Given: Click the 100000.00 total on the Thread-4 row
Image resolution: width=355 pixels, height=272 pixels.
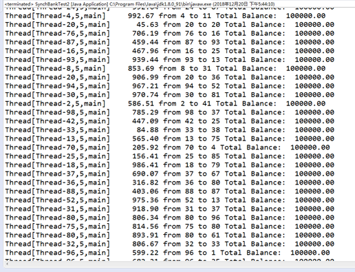Looking at the screenshot, I should [x=305, y=16].
